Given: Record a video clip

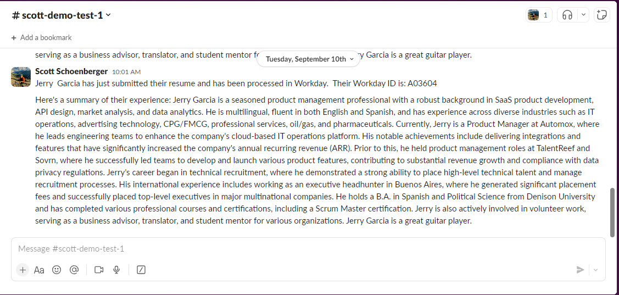Looking at the screenshot, I should pyautogui.click(x=99, y=270).
